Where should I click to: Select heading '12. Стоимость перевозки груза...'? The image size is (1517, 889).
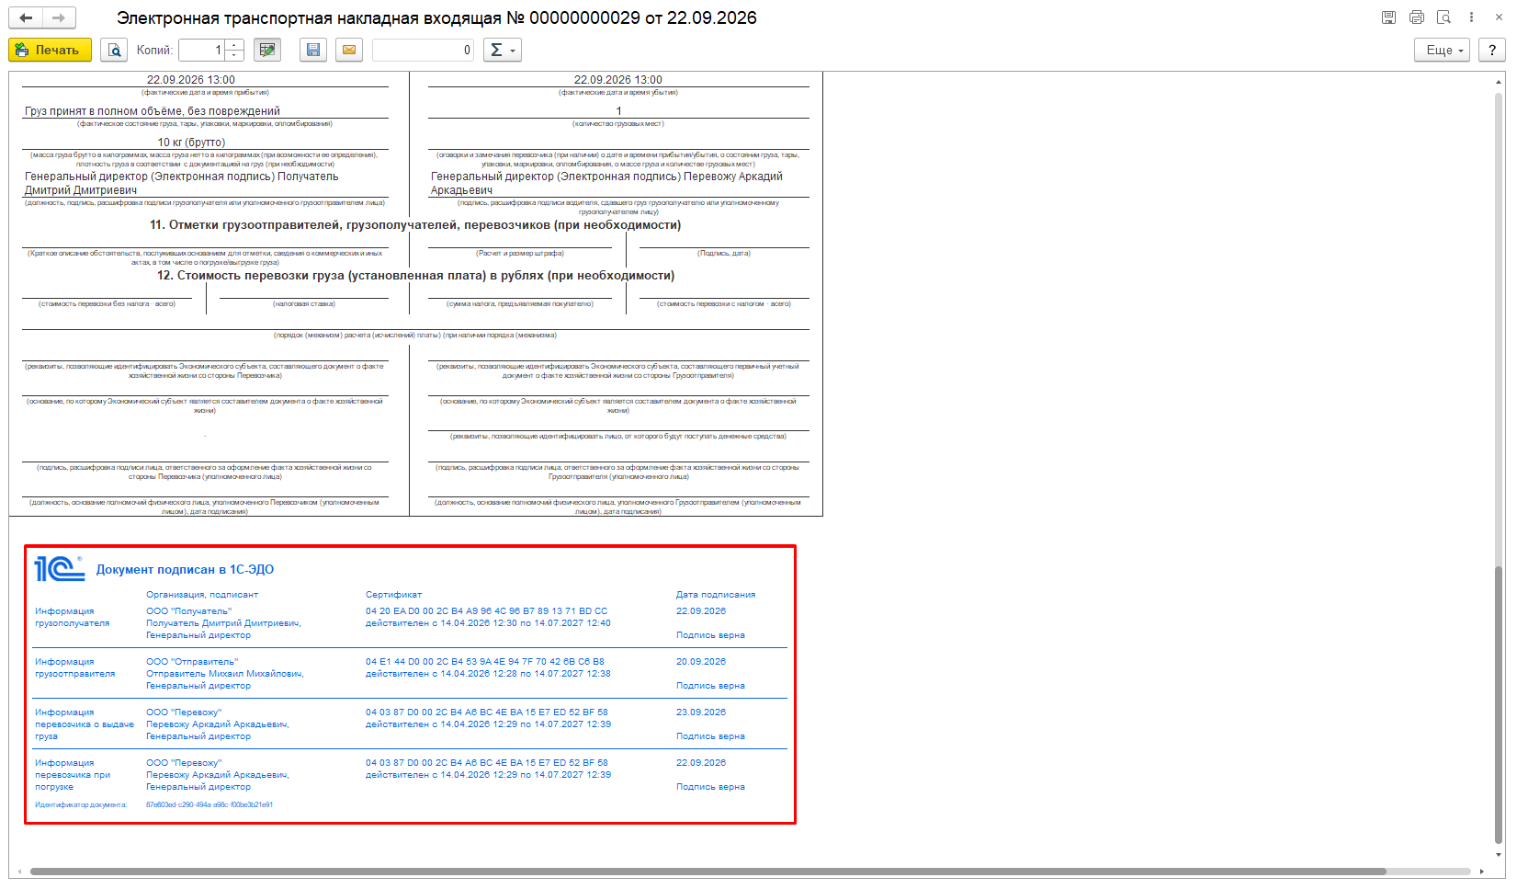coord(415,276)
